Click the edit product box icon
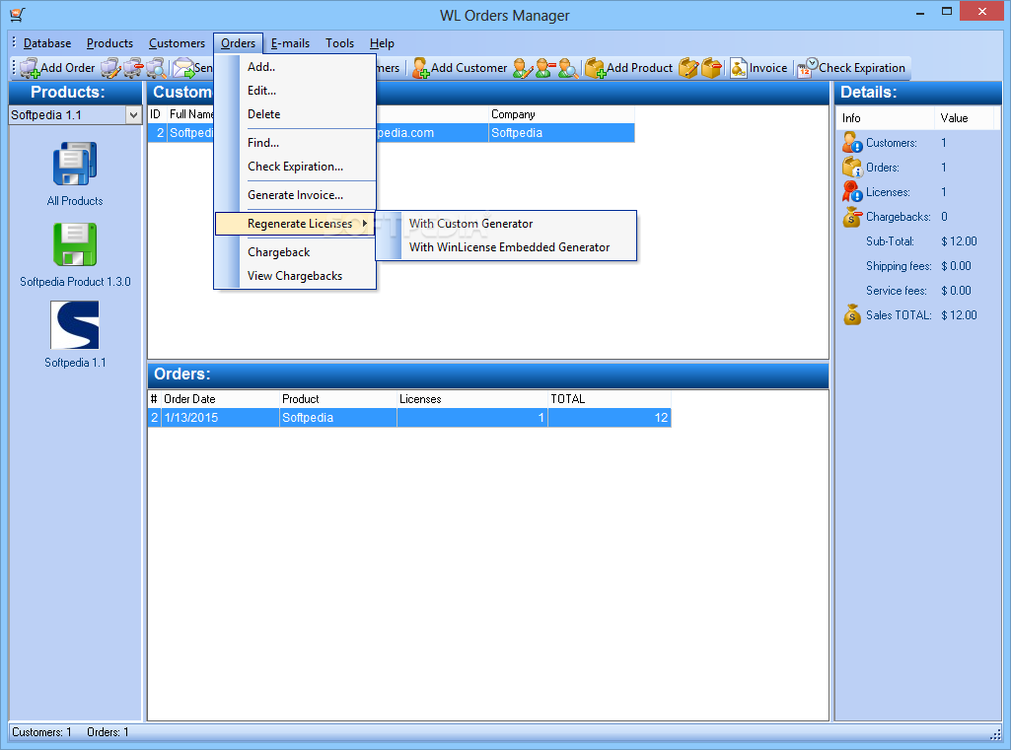The image size is (1011, 750). 688,68
